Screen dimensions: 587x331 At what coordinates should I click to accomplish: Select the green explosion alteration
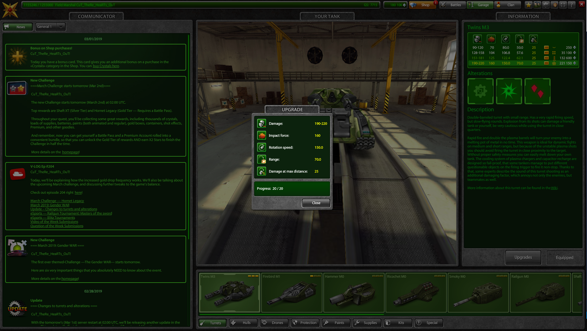point(509,91)
